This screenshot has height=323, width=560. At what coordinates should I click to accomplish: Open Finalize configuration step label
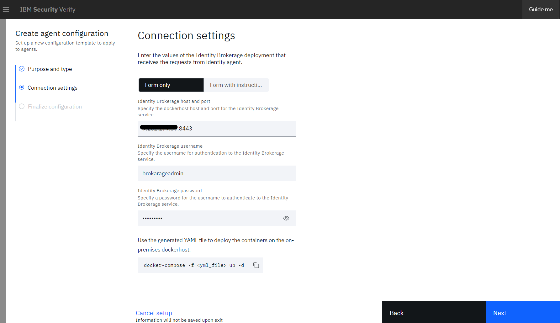pos(55,107)
